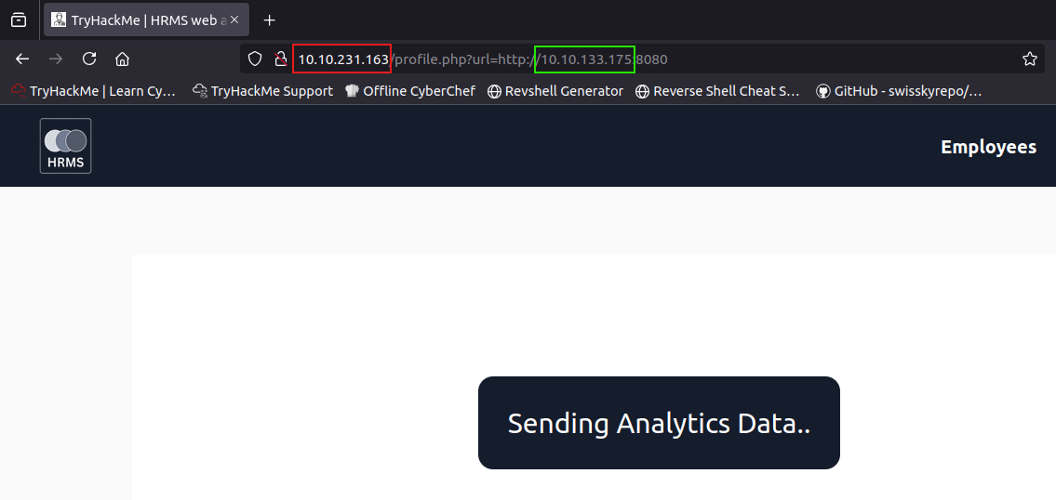Viewport: 1056px width, 500px height.
Task: Open a new tab with plus
Action: pos(270,20)
